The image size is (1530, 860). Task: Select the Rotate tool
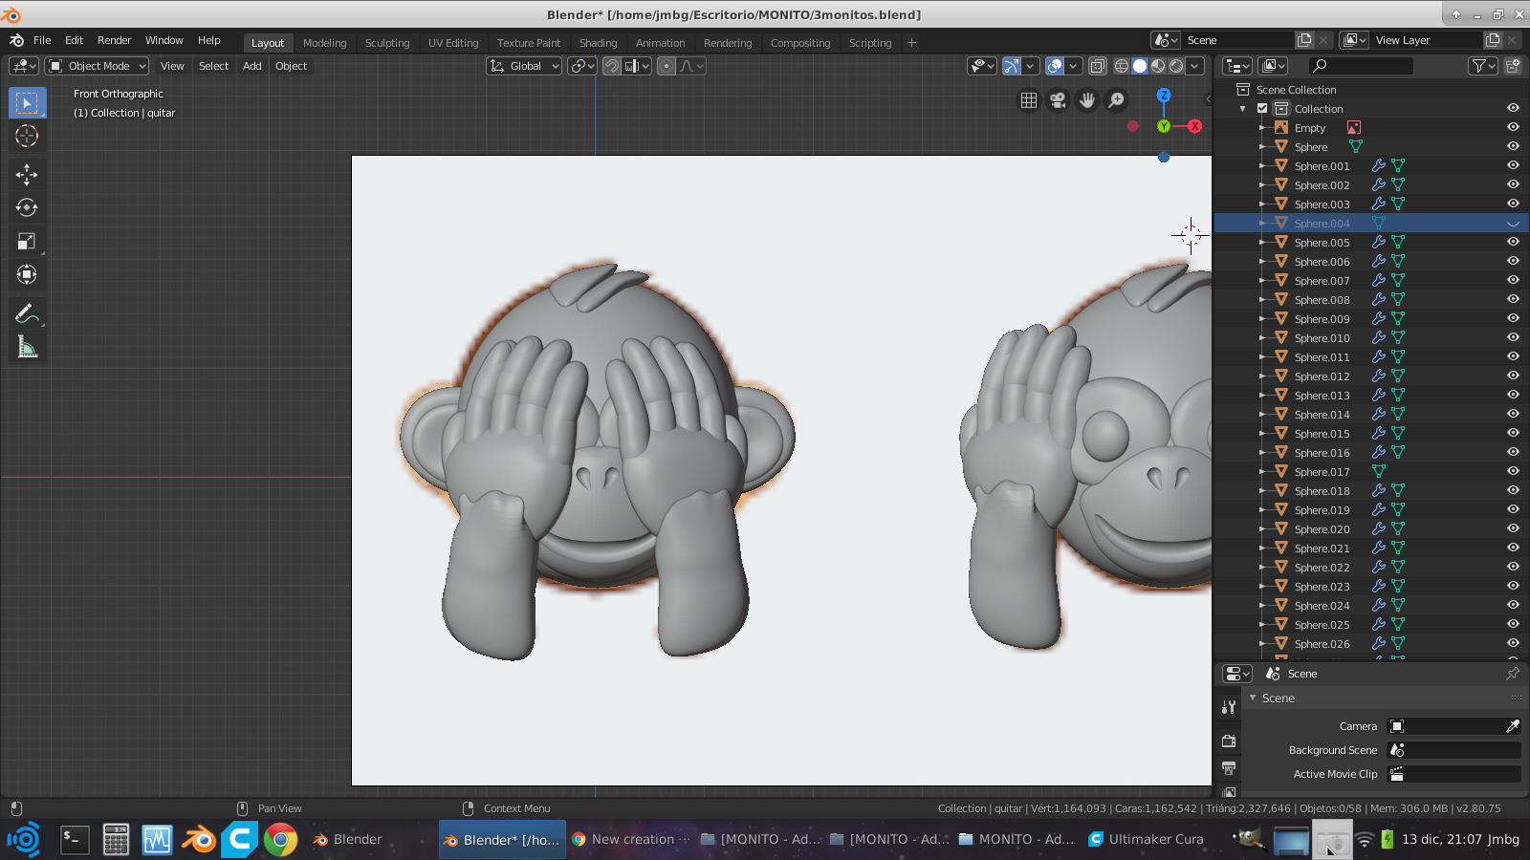click(27, 207)
